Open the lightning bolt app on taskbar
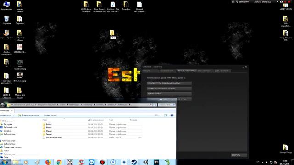Image resolution: width=294 pixels, height=165 pixels. coord(113,162)
